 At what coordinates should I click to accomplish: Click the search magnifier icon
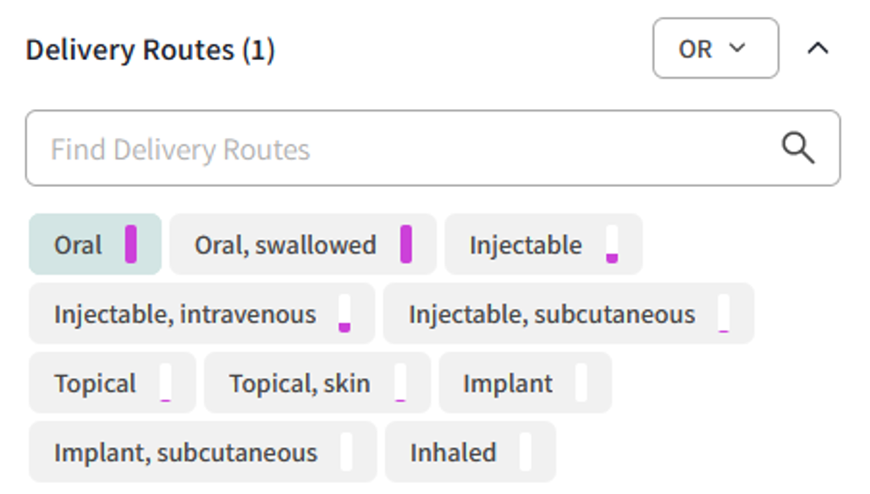(799, 148)
